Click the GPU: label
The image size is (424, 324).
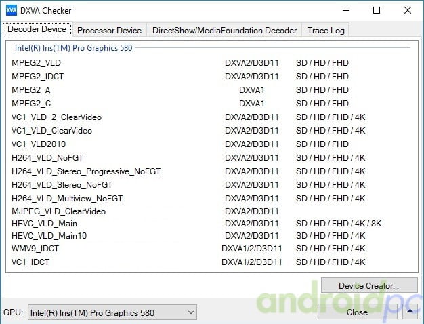coord(13,312)
